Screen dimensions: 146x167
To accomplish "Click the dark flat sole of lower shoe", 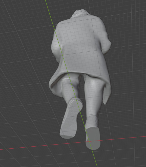I will point(93,139).
